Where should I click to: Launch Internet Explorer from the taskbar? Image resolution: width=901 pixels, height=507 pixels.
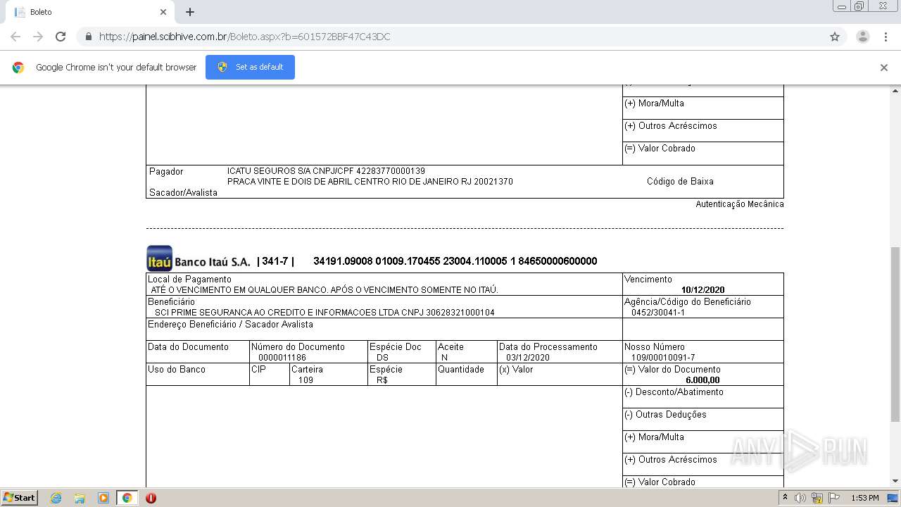pyautogui.click(x=56, y=498)
